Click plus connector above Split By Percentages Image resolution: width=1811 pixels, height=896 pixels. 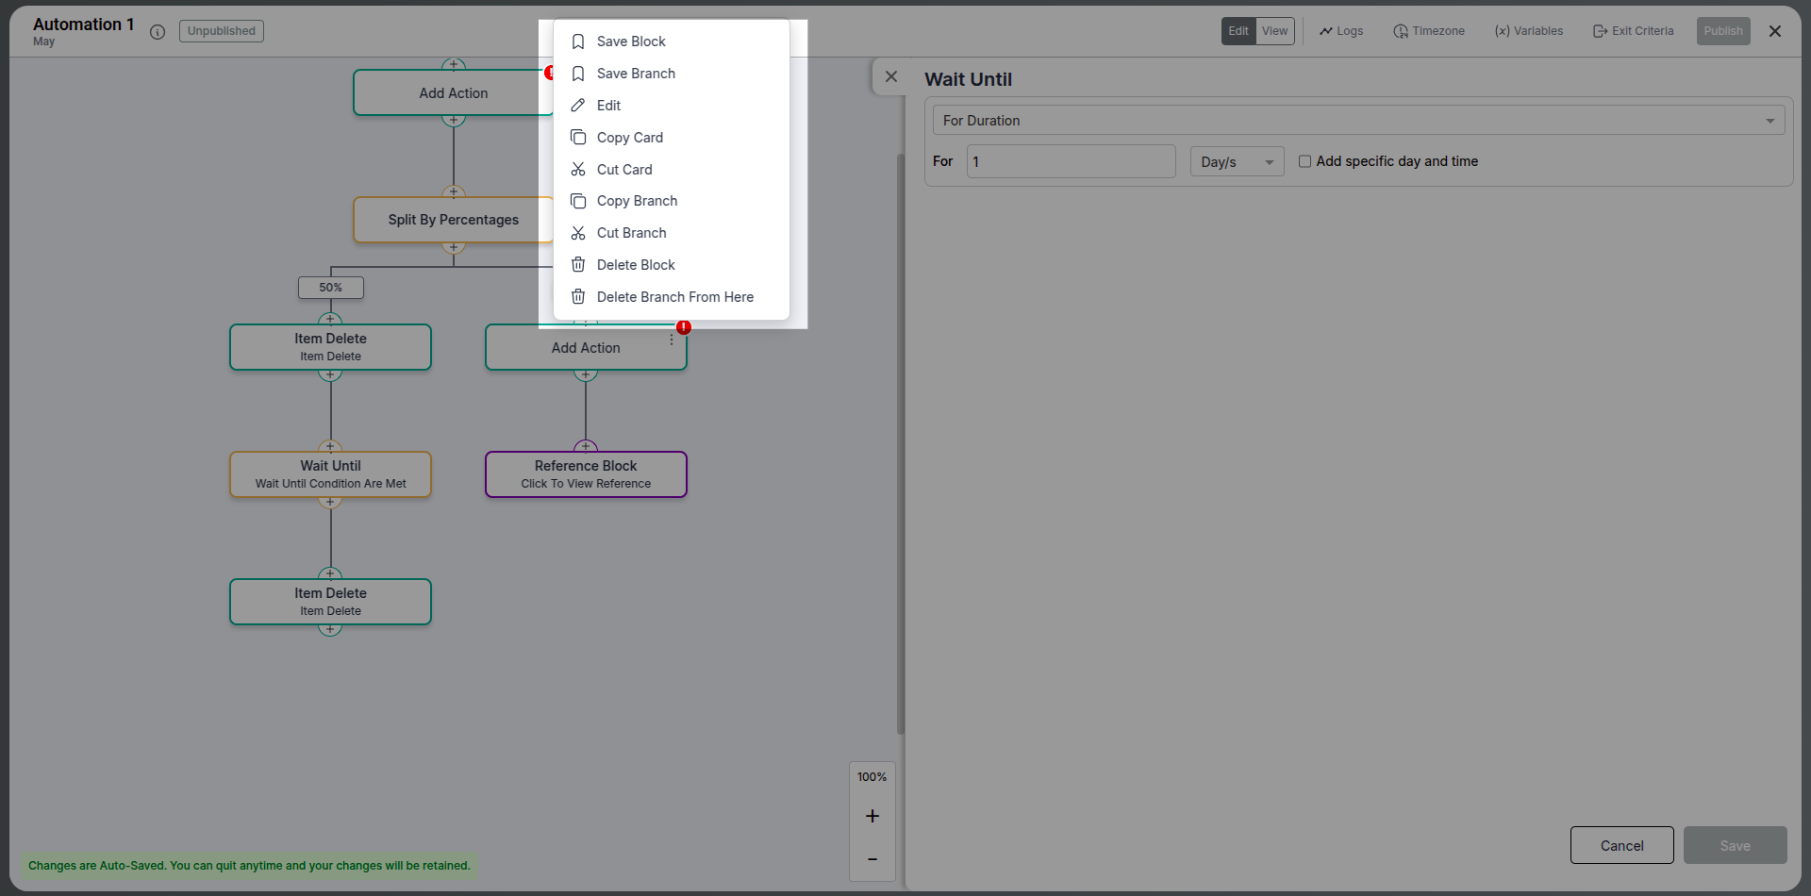click(x=454, y=192)
